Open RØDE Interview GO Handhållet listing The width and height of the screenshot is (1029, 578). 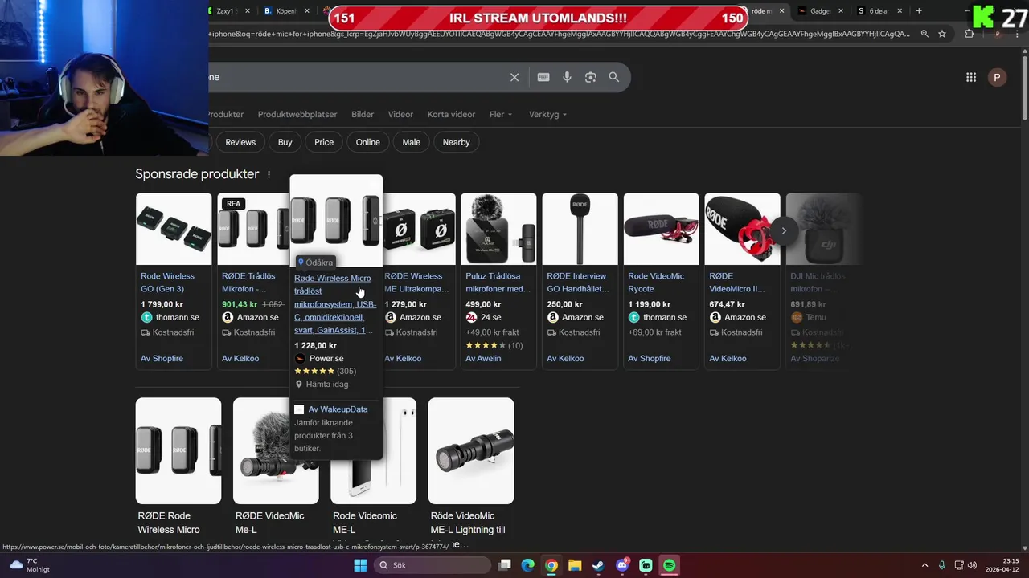pyautogui.click(x=578, y=283)
